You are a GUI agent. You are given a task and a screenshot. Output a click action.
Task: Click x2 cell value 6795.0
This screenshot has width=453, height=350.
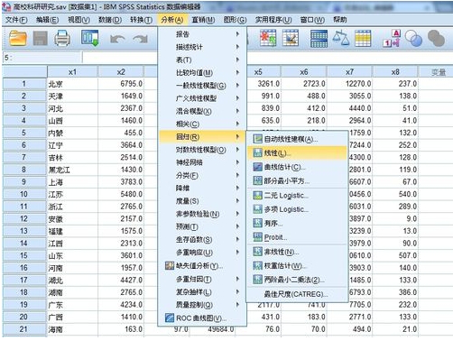(x=121, y=84)
